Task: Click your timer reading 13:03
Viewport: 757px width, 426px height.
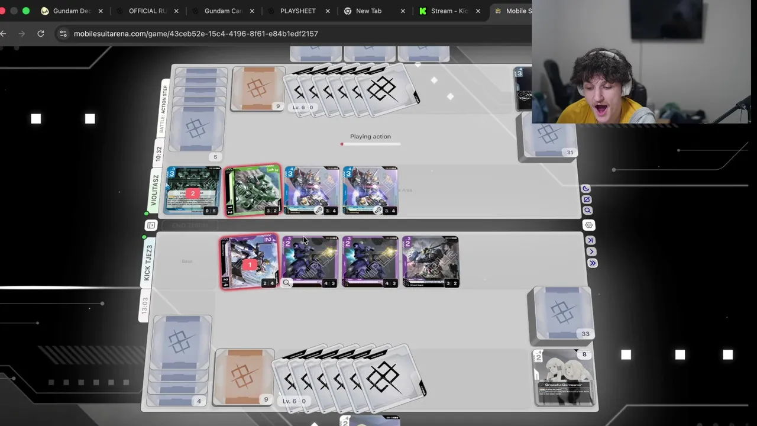Action: tap(145, 306)
